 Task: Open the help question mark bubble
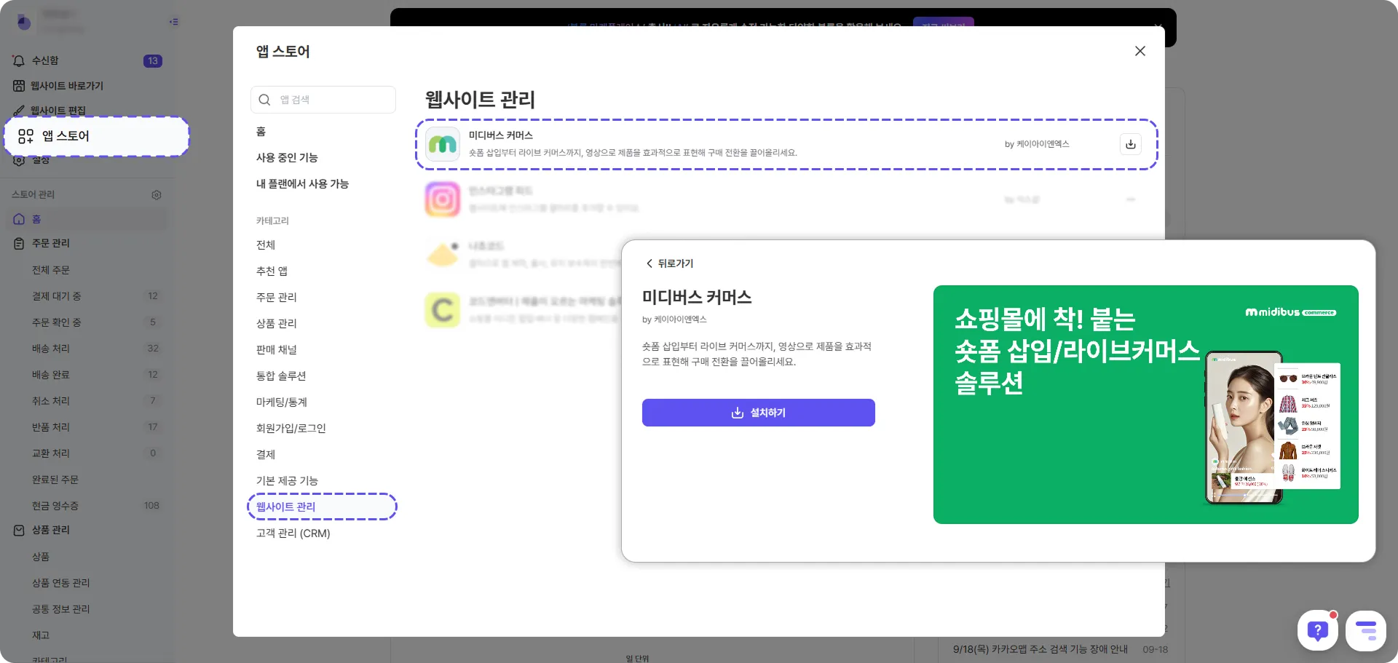coord(1317,630)
